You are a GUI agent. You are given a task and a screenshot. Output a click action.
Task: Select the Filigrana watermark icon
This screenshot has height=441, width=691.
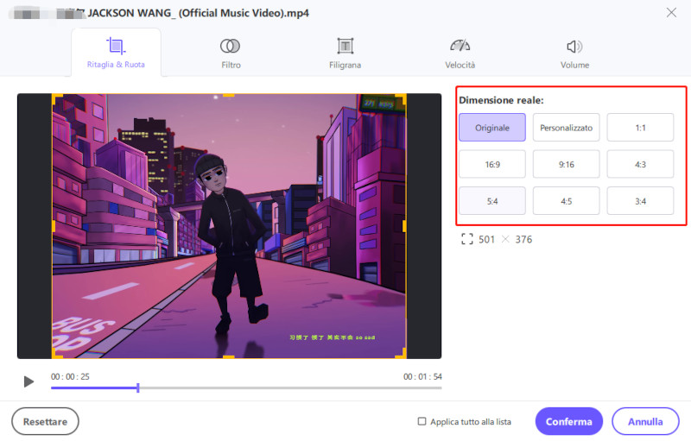[x=345, y=46]
